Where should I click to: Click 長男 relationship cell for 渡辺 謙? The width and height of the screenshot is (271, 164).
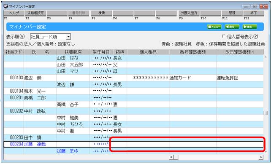click(120, 85)
